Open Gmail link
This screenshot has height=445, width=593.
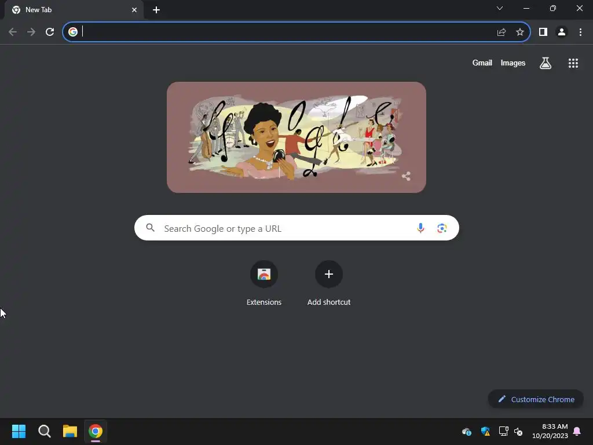(x=482, y=63)
